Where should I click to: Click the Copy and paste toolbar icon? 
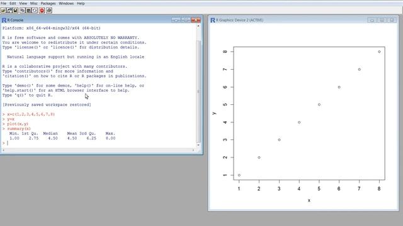click(x=35, y=10)
